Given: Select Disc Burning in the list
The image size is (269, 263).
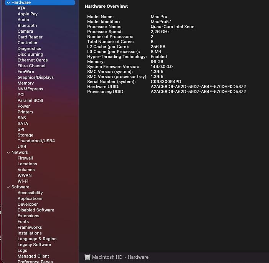Looking at the screenshot, I should click(30, 54).
